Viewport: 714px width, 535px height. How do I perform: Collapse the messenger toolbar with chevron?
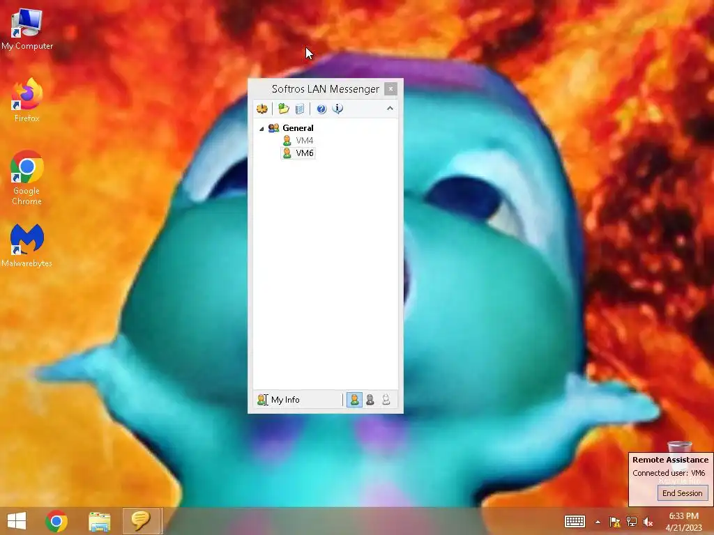click(390, 108)
